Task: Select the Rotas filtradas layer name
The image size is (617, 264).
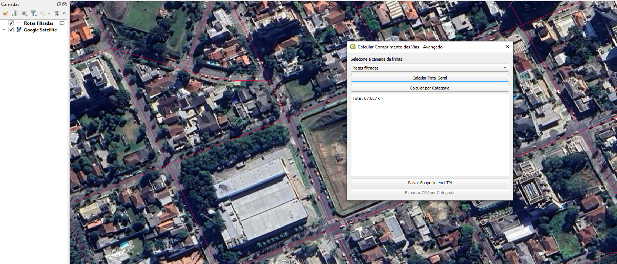Action: (39, 23)
